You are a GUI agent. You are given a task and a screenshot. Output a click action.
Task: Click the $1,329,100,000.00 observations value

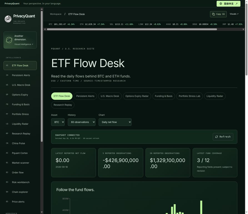(167, 163)
